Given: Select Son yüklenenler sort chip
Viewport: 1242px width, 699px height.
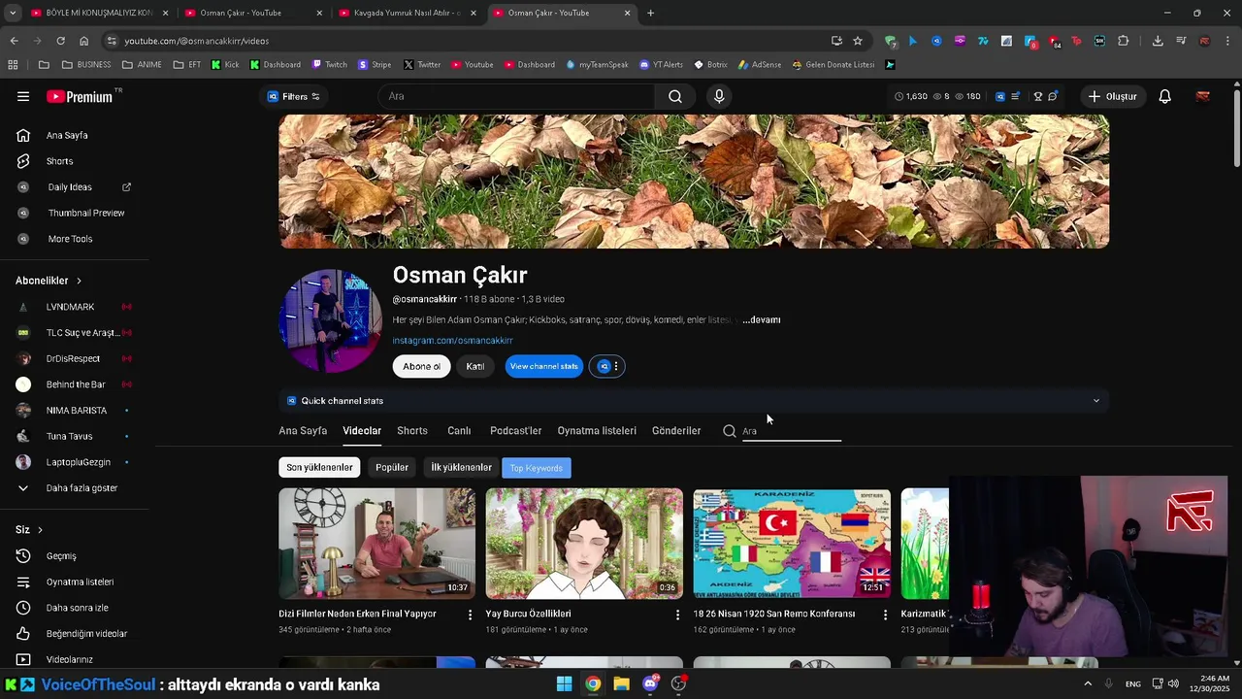Looking at the screenshot, I should [319, 467].
